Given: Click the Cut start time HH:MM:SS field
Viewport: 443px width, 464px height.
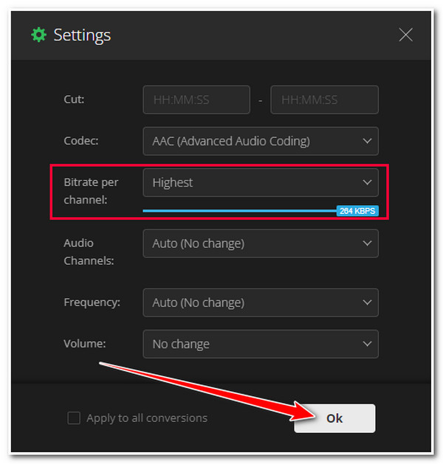Looking at the screenshot, I should [x=196, y=100].
